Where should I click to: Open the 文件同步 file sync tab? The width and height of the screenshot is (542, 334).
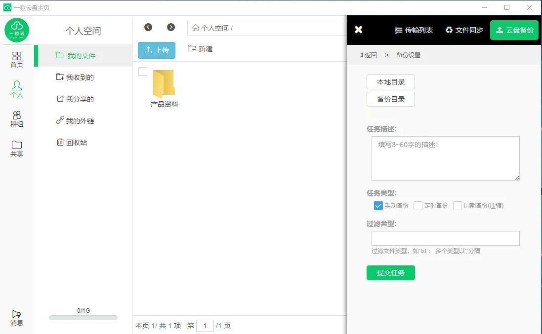(464, 30)
